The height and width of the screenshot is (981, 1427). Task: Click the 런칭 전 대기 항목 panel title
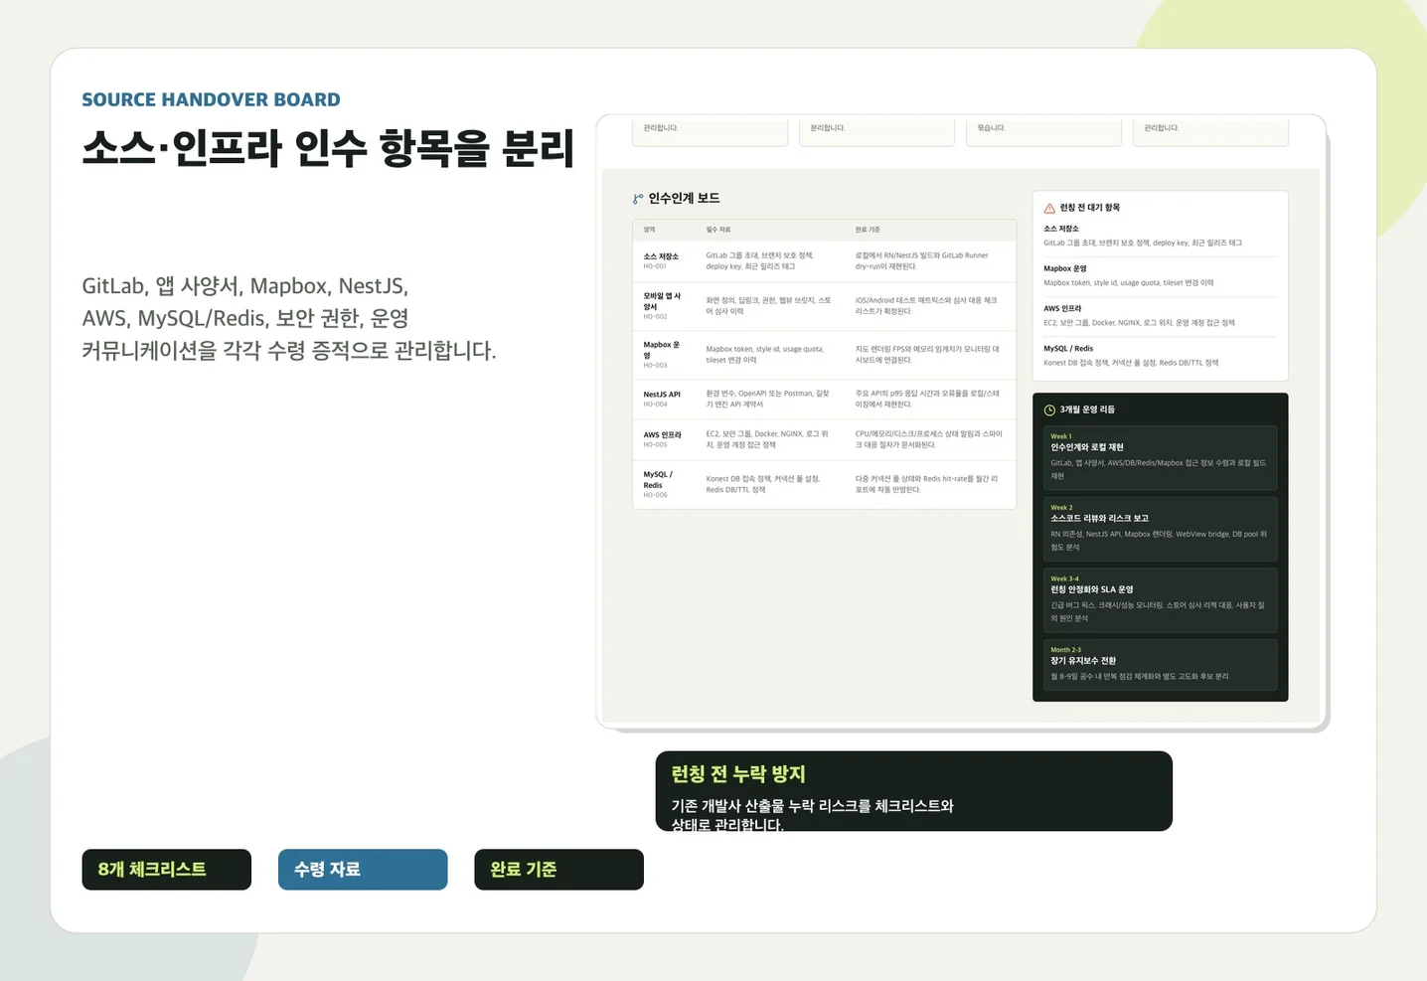(1089, 208)
